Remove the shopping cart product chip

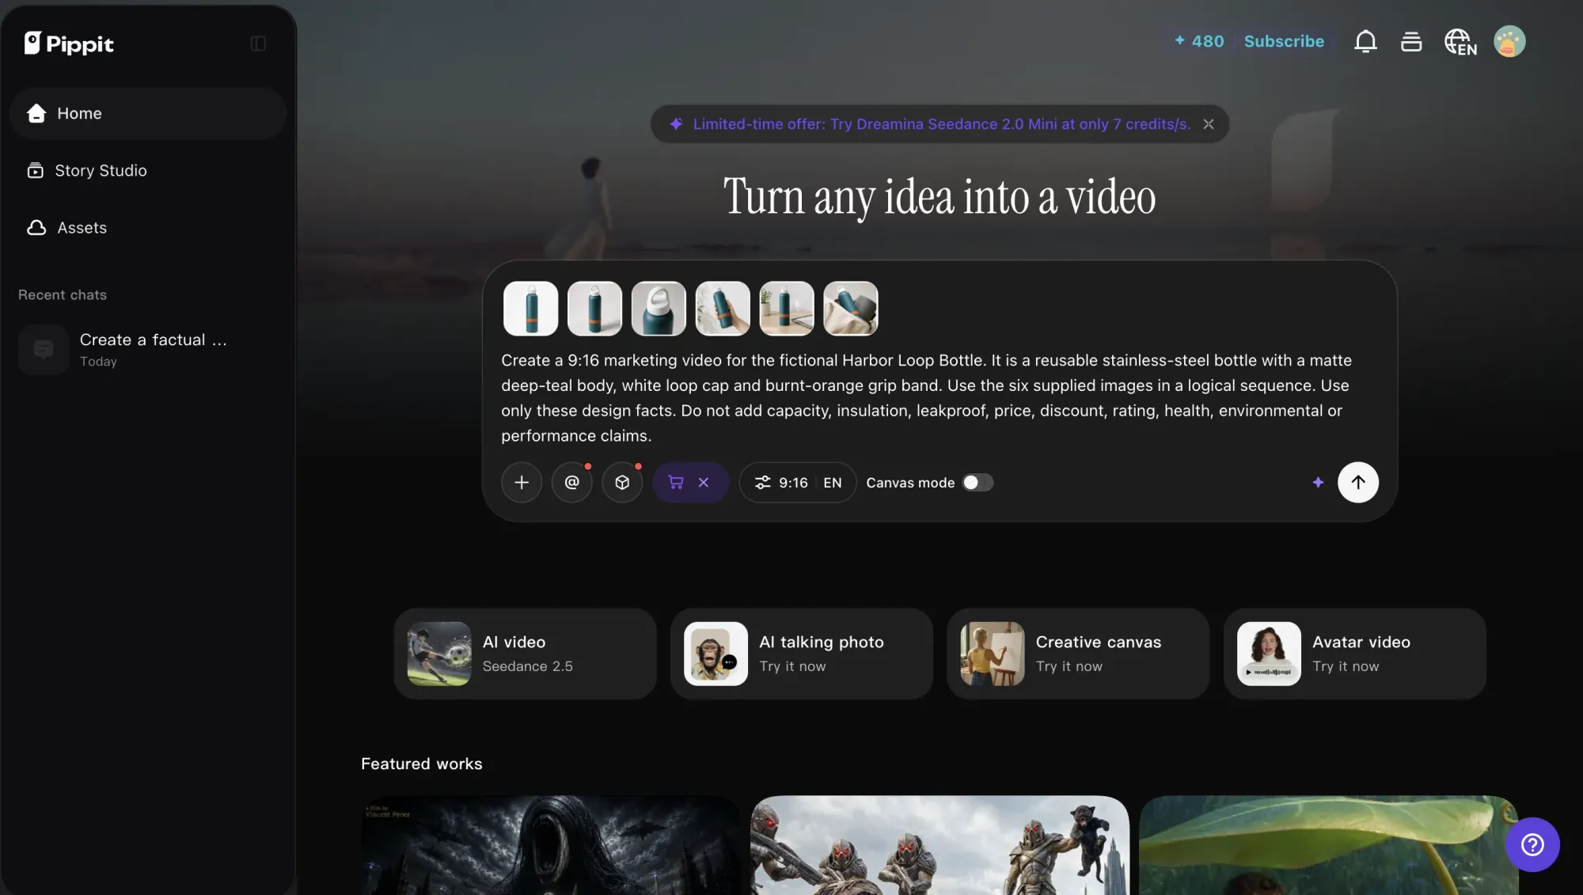pyautogui.click(x=704, y=483)
